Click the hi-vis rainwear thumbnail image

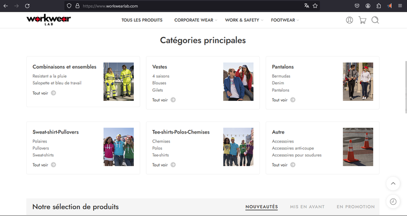pyautogui.click(x=119, y=81)
